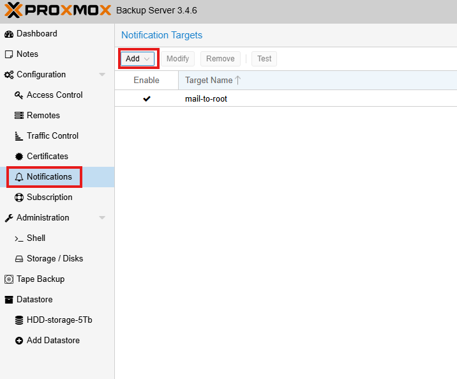Image resolution: width=457 pixels, height=379 pixels.
Task: Collapse the Configuration section arrow
Action: pos(102,75)
